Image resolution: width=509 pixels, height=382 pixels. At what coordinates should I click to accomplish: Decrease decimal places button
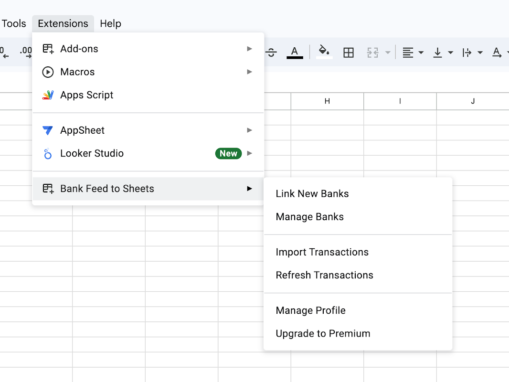(5, 52)
